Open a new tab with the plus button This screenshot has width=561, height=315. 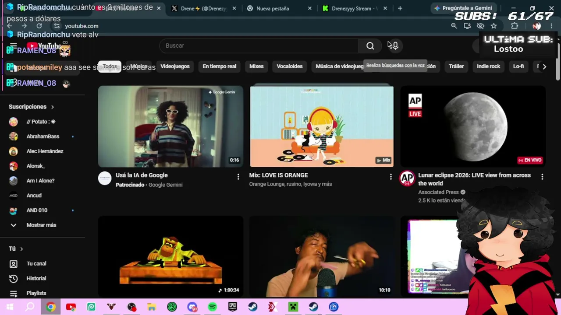click(400, 8)
